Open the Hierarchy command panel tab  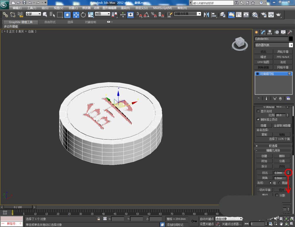(270, 32)
